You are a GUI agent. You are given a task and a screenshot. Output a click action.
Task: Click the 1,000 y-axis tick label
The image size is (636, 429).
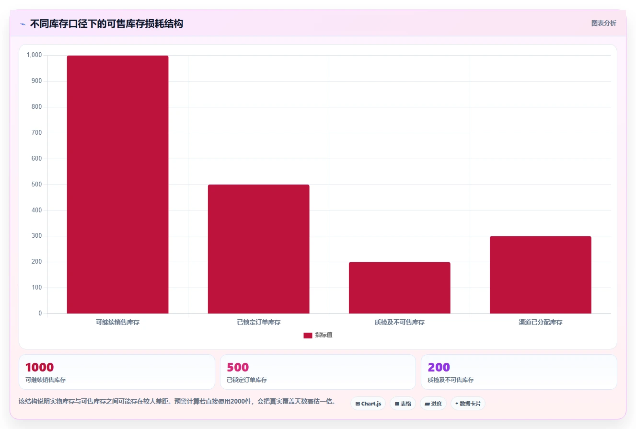34,55
